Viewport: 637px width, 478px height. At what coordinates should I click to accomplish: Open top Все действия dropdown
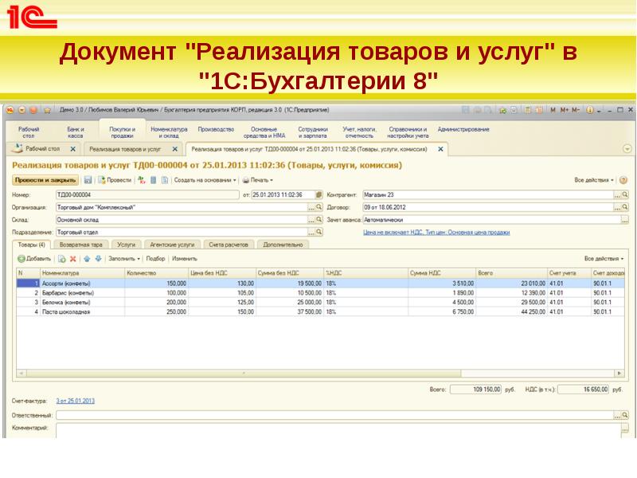click(594, 180)
